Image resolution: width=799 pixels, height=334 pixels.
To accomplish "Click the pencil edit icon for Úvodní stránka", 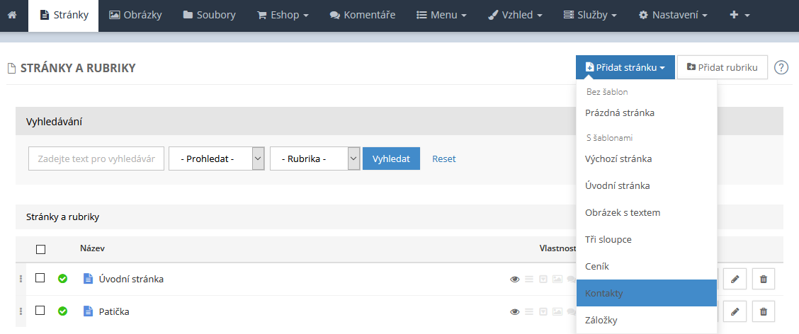I will tap(735, 280).
